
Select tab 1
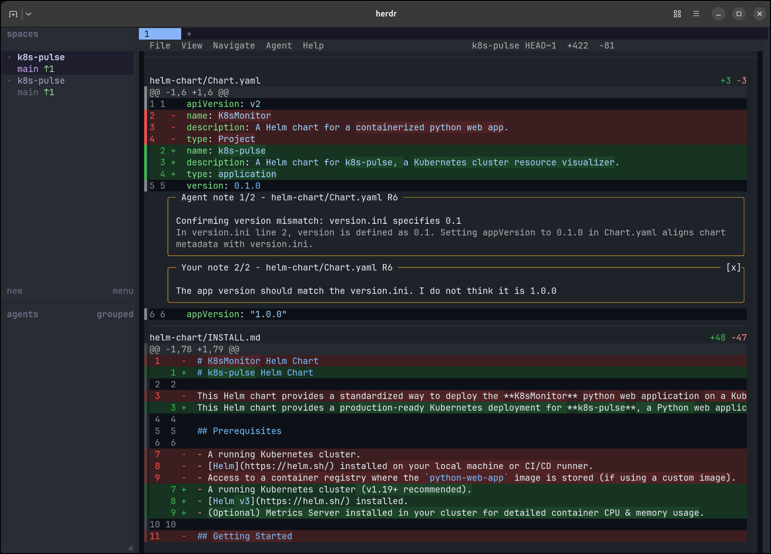tap(160, 34)
